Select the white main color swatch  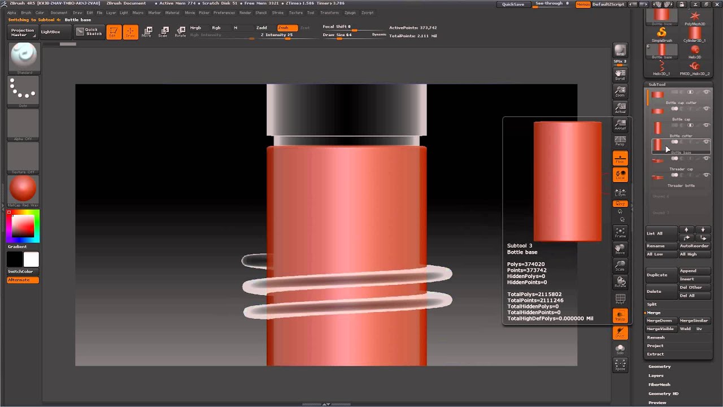coord(31,259)
